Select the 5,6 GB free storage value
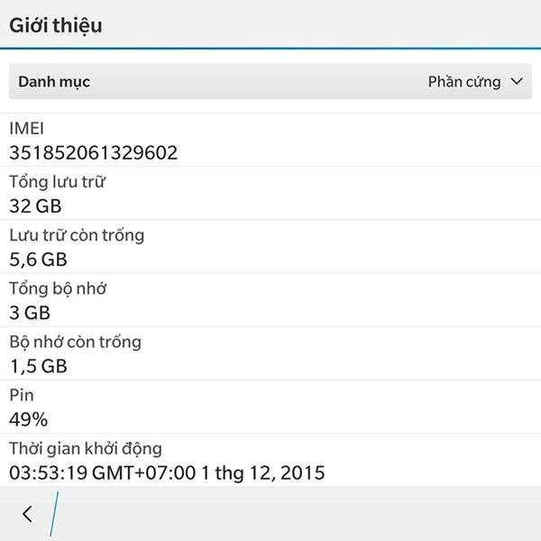The image size is (541, 541). (x=38, y=260)
